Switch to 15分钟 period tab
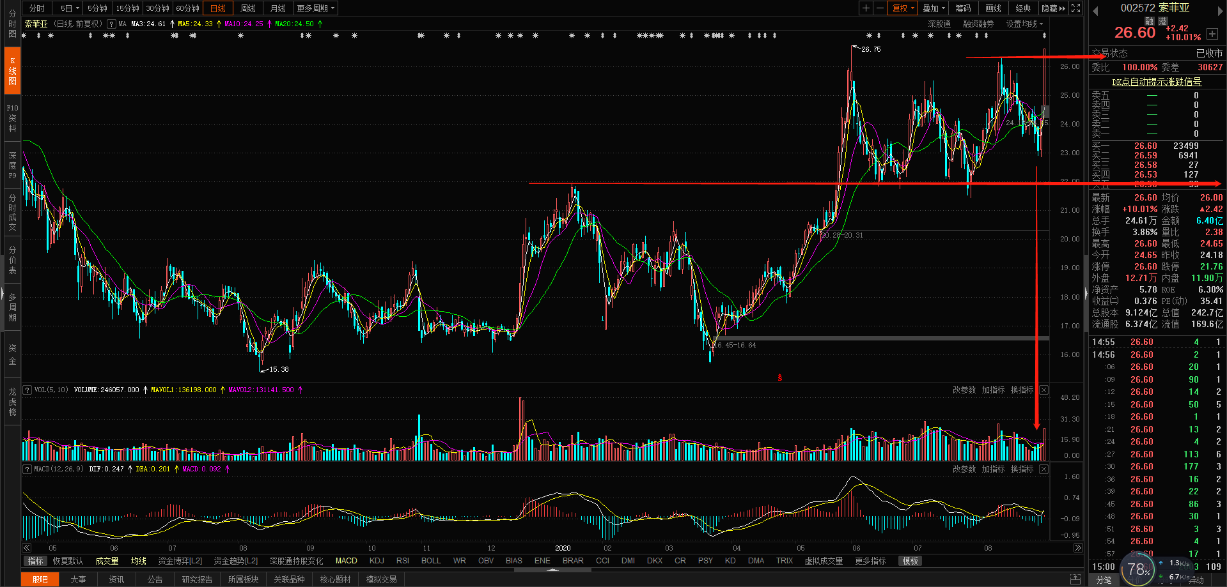 (127, 8)
